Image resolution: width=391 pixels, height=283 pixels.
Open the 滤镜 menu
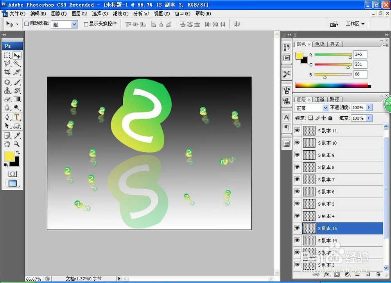click(x=120, y=14)
